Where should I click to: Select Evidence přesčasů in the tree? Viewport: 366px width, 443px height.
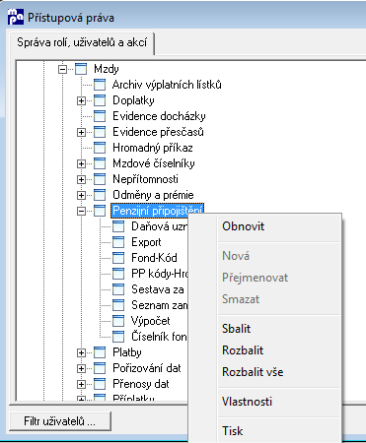[158, 132]
